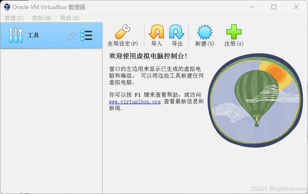The image size is (308, 194).
Task: Close the VirtualBox manager window
Action: (296, 7)
